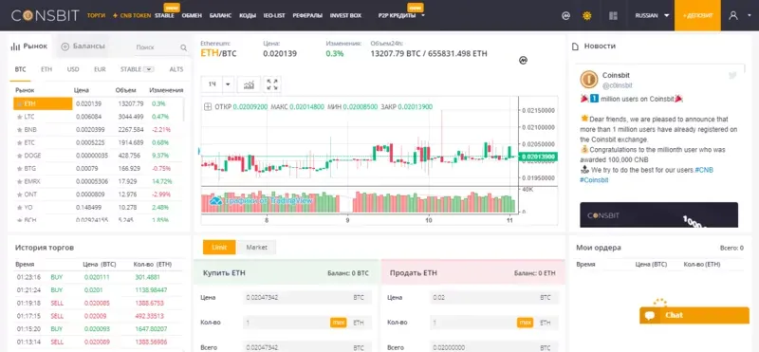The height and width of the screenshot is (352, 759).
Task: Expand the OHLC legend plus box
Action: (208, 107)
